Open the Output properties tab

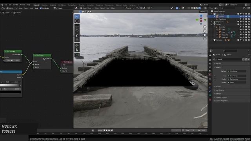click(x=210, y=63)
